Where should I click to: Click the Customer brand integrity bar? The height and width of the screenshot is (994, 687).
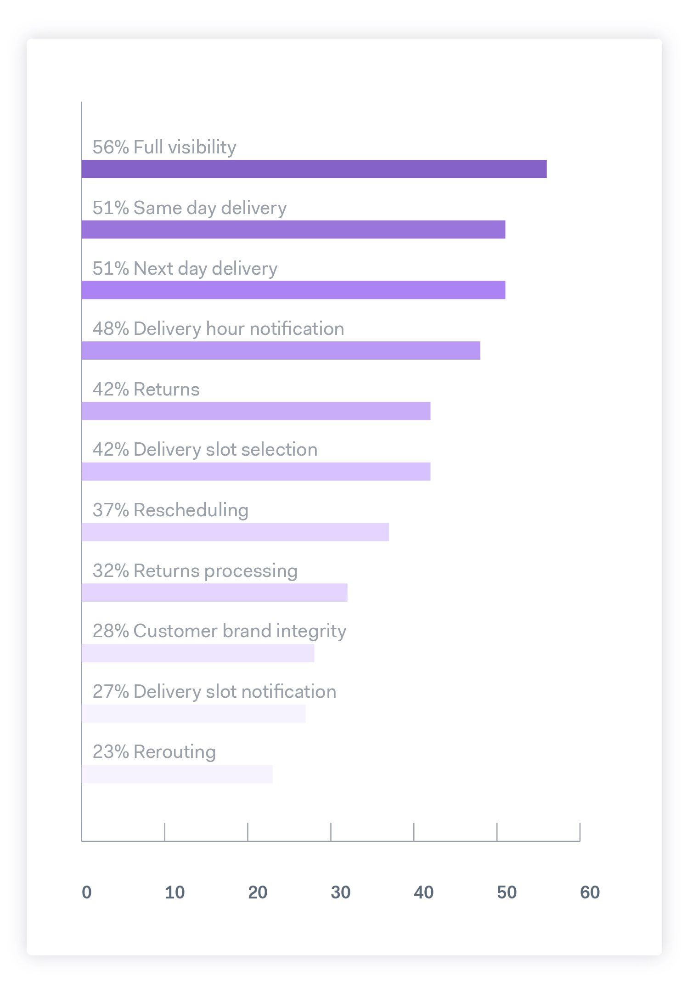[x=198, y=653]
